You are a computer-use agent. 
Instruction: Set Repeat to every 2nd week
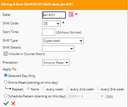tap(68, 89)
